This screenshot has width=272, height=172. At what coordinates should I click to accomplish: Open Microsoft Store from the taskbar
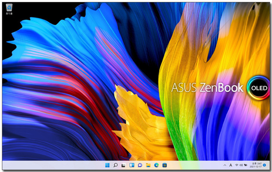pyautogui.click(x=164, y=165)
